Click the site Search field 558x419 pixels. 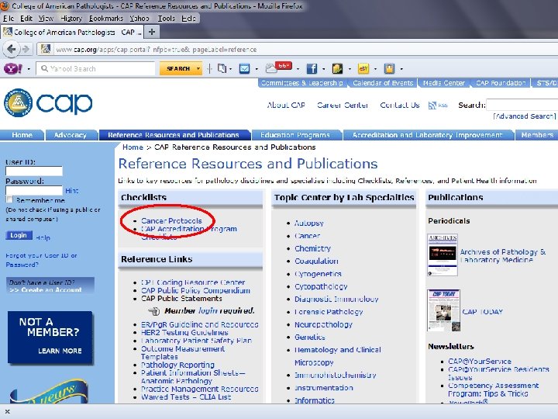[522, 105]
